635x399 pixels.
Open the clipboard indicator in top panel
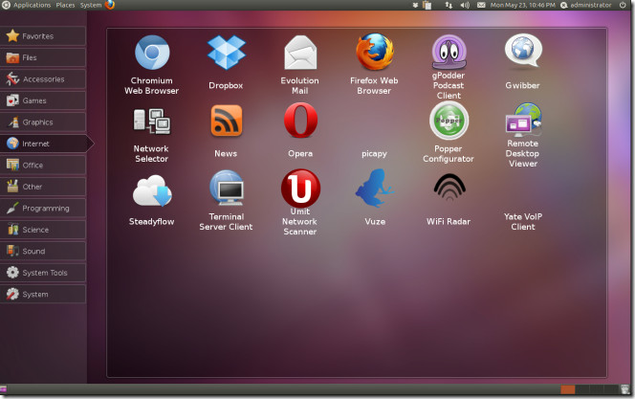click(427, 5)
